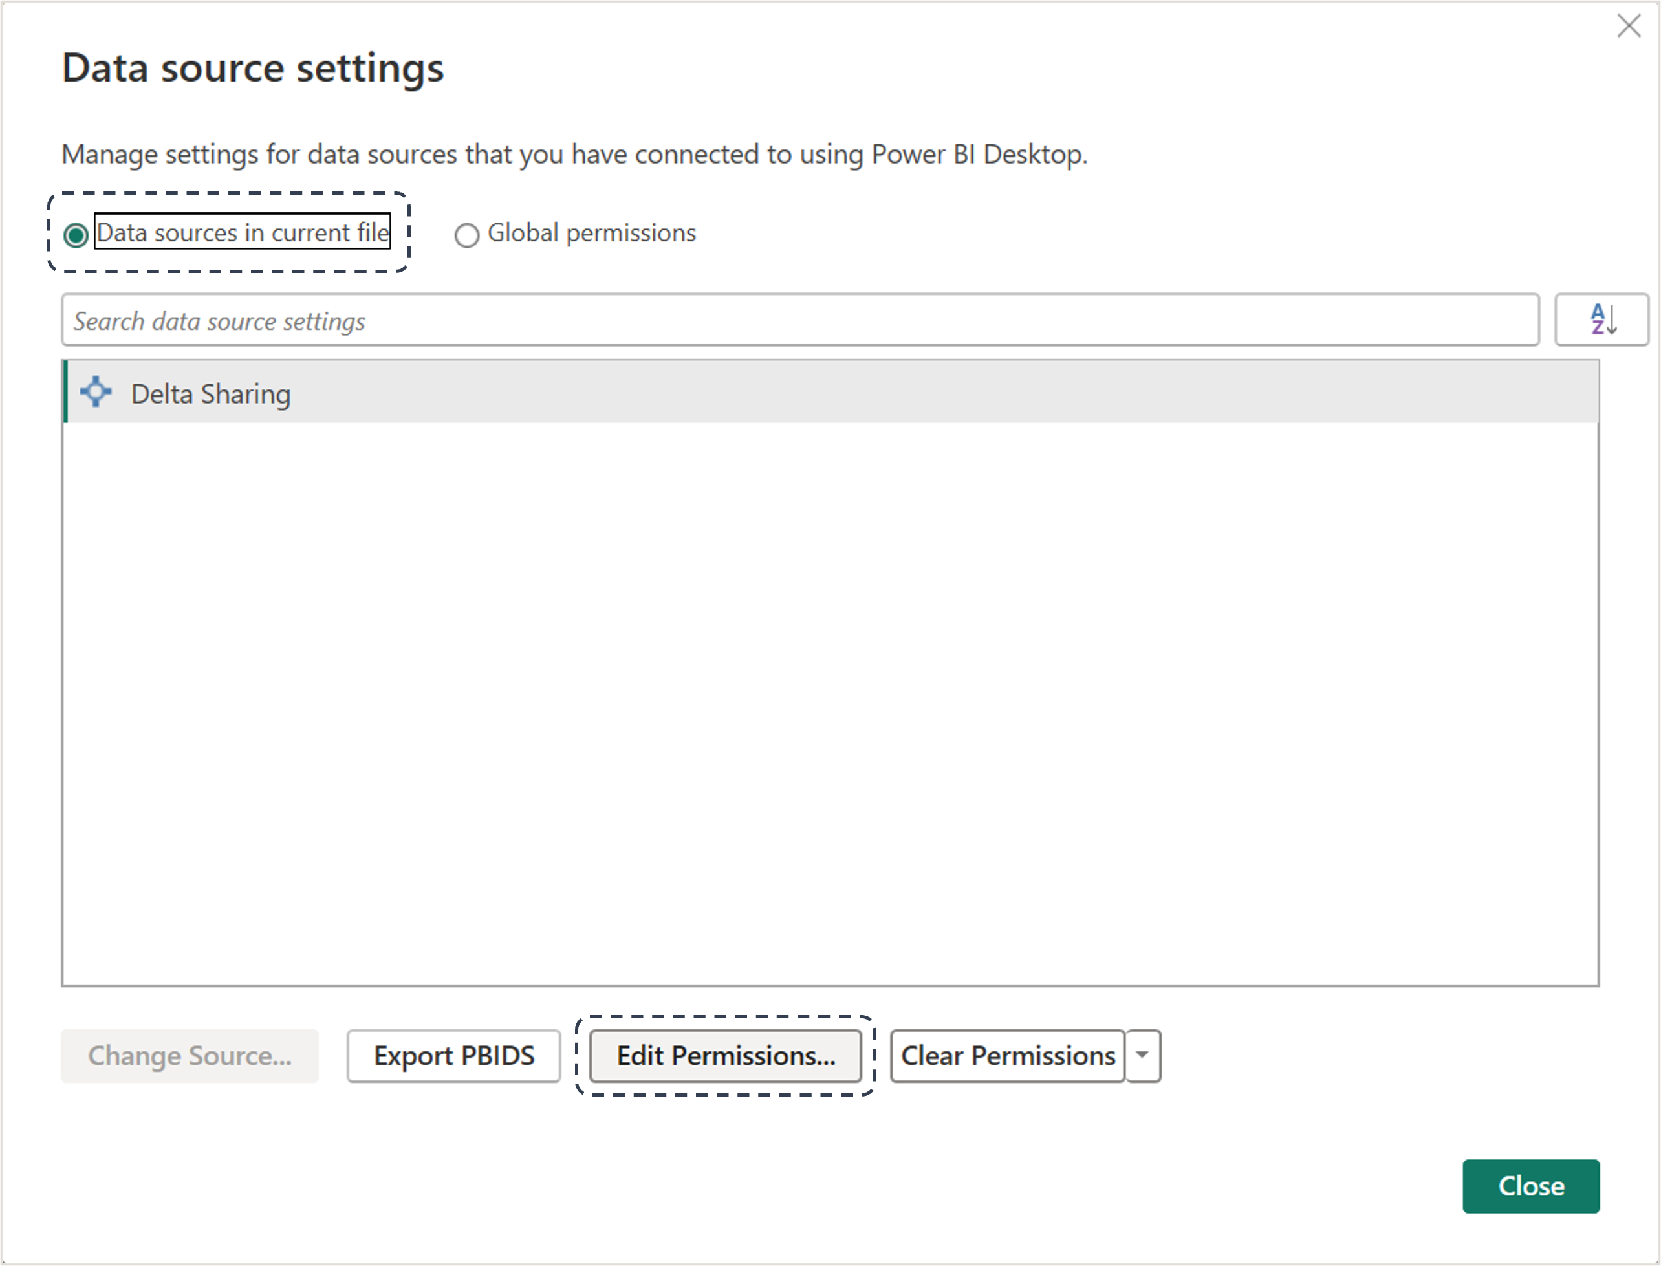Click the Change Source button
The image size is (1661, 1266).
(x=189, y=1056)
